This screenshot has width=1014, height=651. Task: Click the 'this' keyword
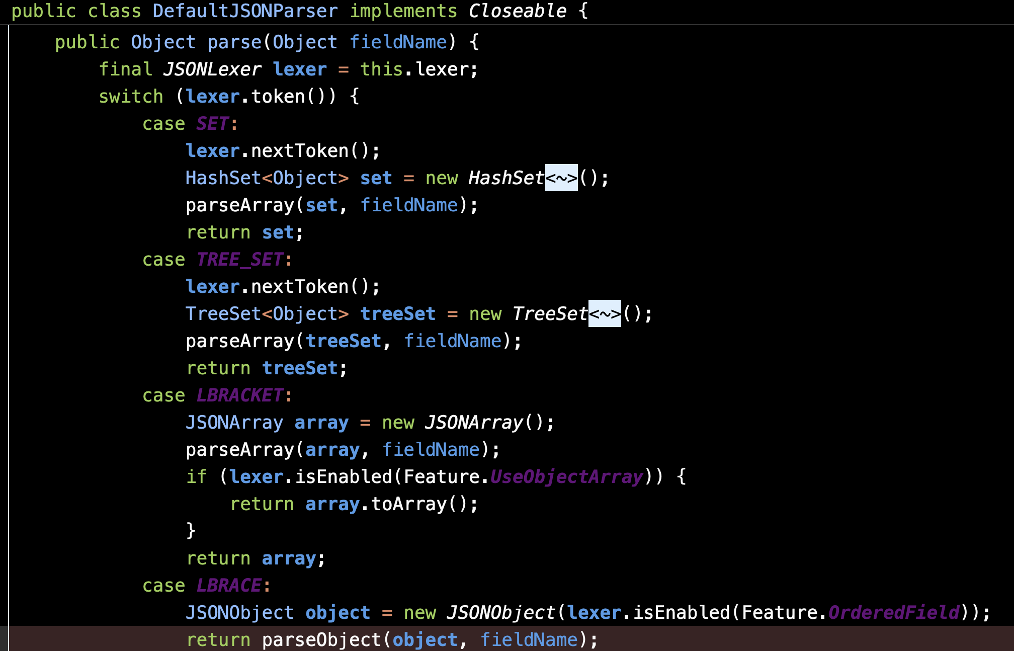coord(382,69)
